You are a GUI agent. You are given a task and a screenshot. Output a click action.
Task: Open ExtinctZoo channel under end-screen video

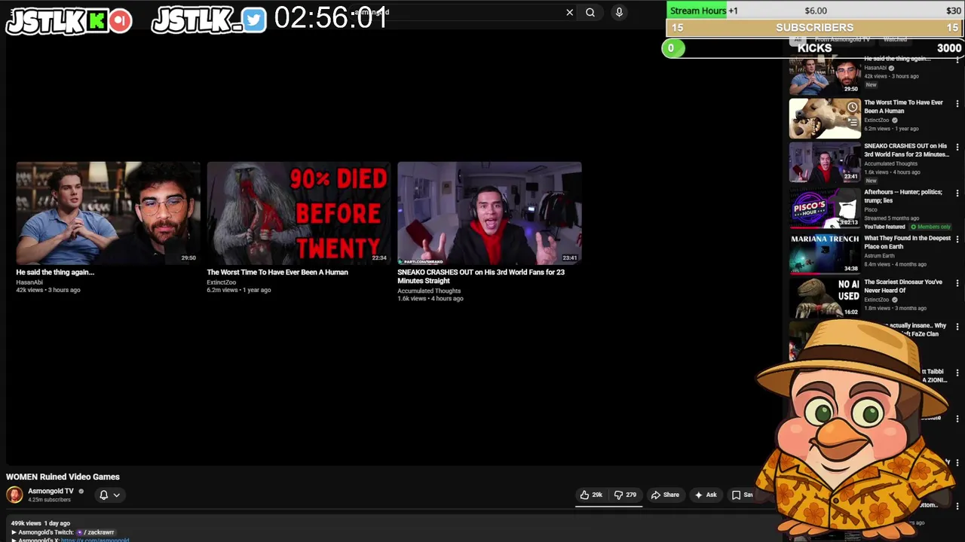pyautogui.click(x=221, y=282)
